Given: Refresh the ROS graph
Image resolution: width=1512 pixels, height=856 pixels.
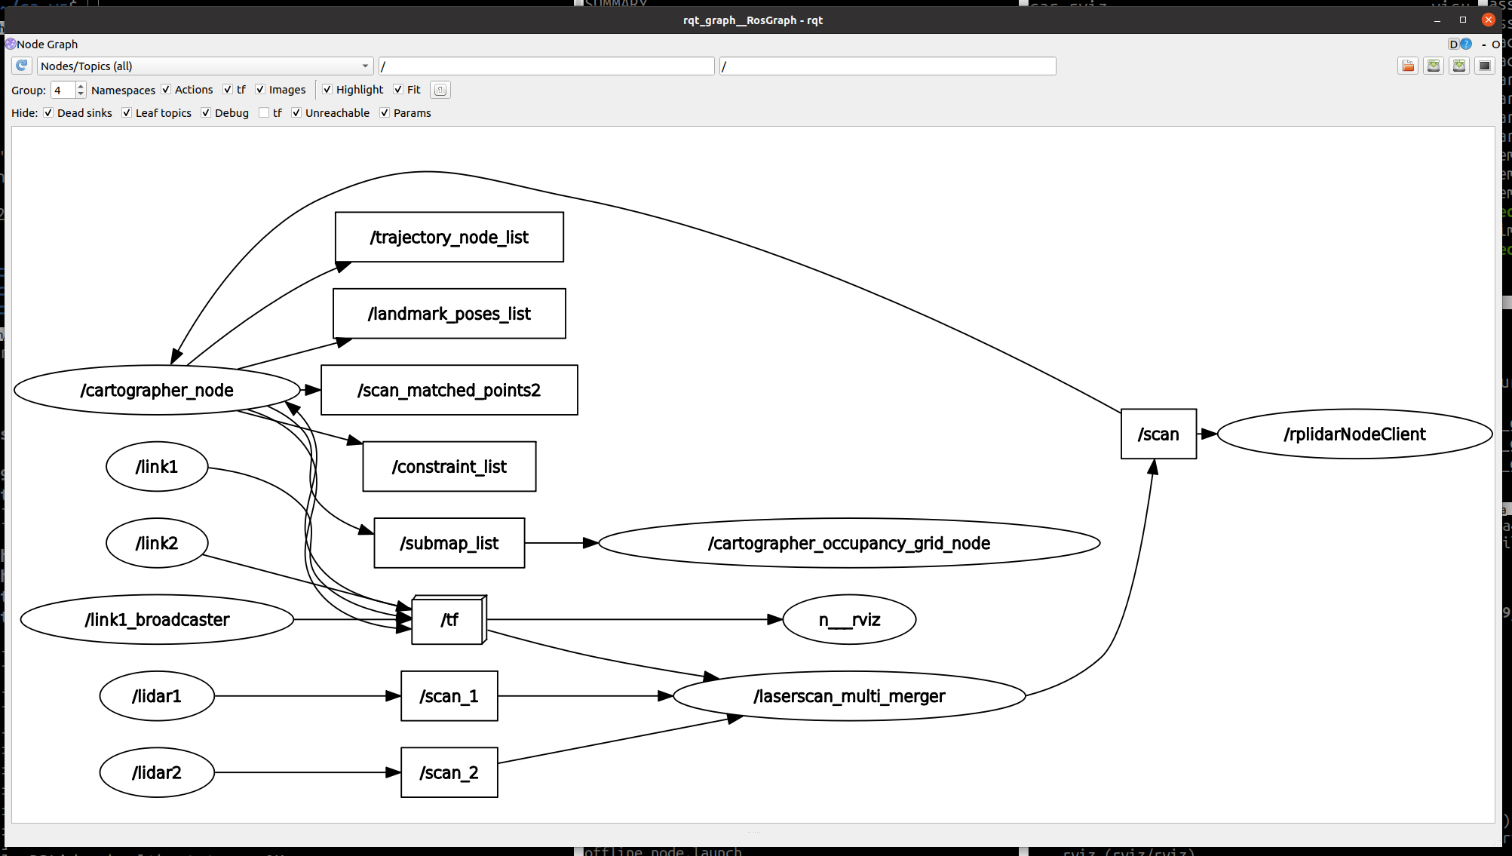Looking at the screenshot, I should (21, 66).
